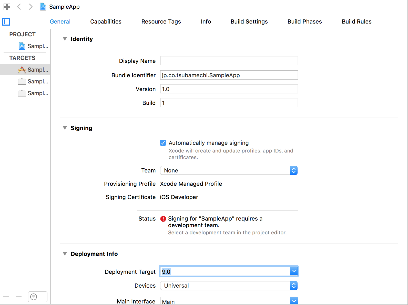Image resolution: width=408 pixels, height=305 pixels.
Task: Open the Info tab
Action: 206,21
